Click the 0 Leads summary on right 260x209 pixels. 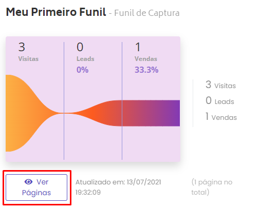click(220, 100)
